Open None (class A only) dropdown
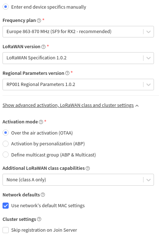The height and width of the screenshot is (236, 159). [x=78, y=180]
